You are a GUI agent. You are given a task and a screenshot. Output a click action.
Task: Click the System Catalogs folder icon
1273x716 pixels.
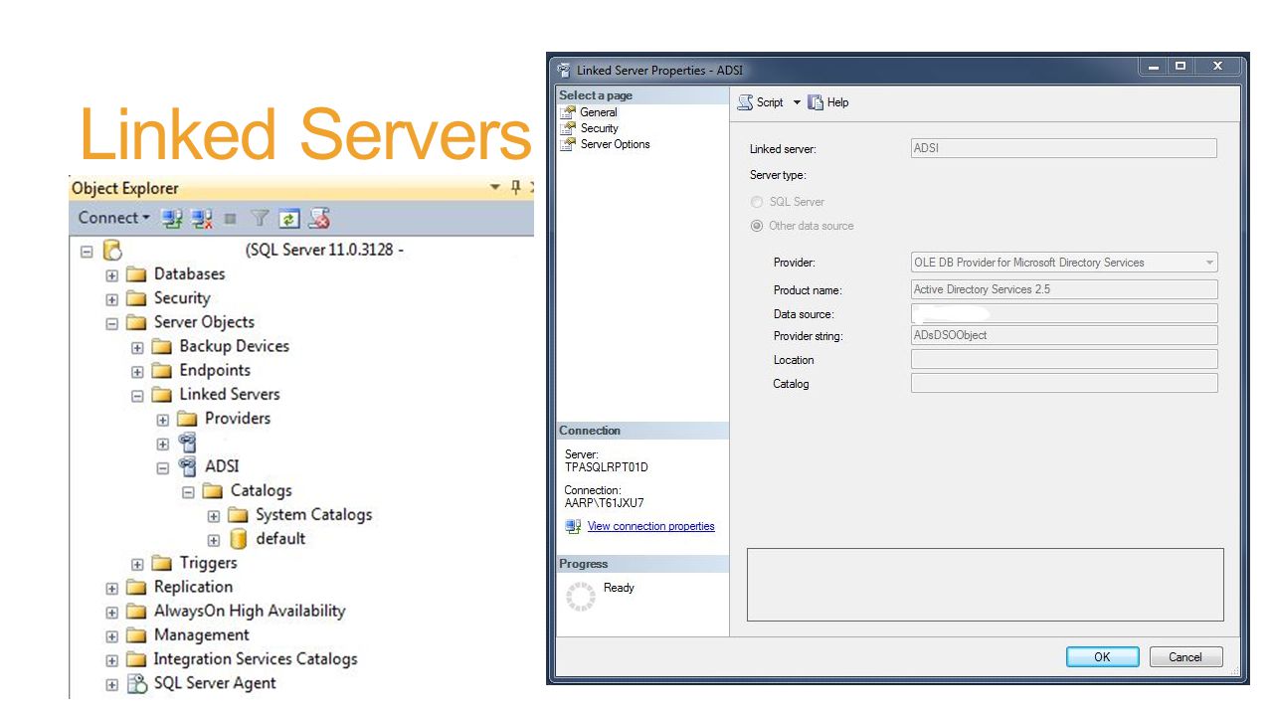238,514
